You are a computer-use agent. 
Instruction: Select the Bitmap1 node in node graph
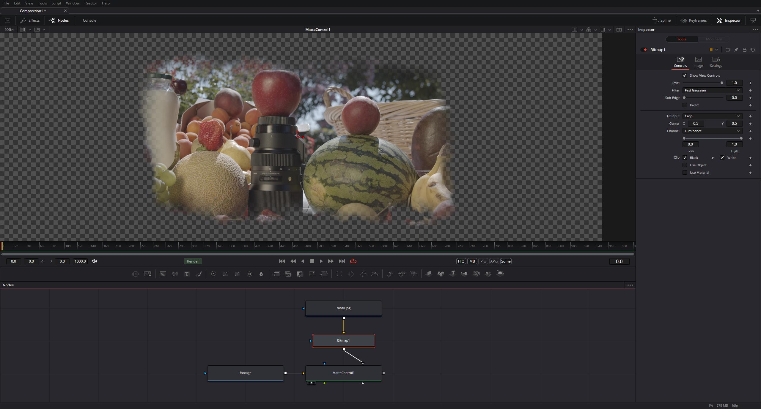343,340
